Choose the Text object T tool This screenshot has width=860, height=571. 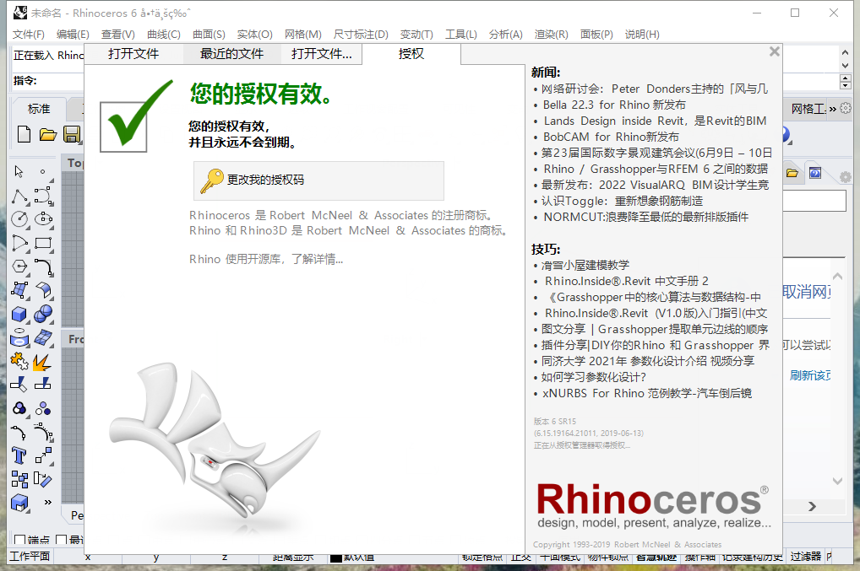19,455
